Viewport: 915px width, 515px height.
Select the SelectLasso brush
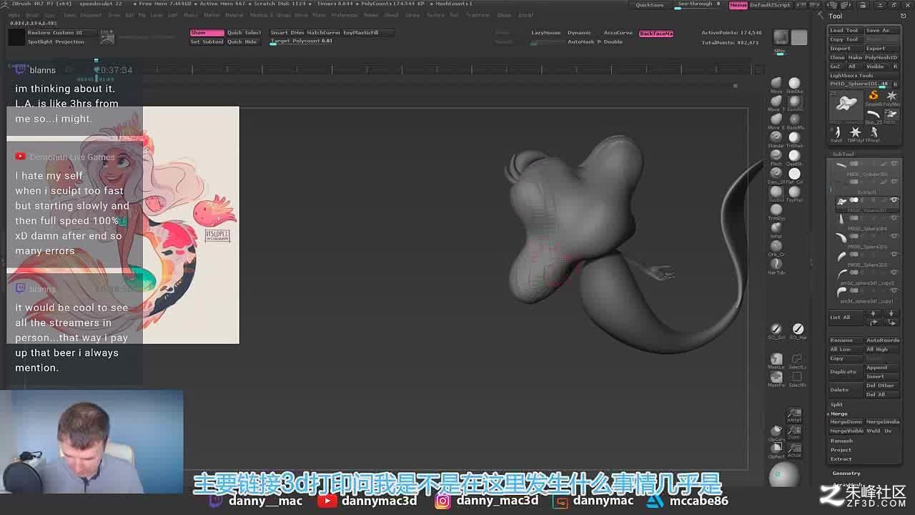[x=797, y=360]
